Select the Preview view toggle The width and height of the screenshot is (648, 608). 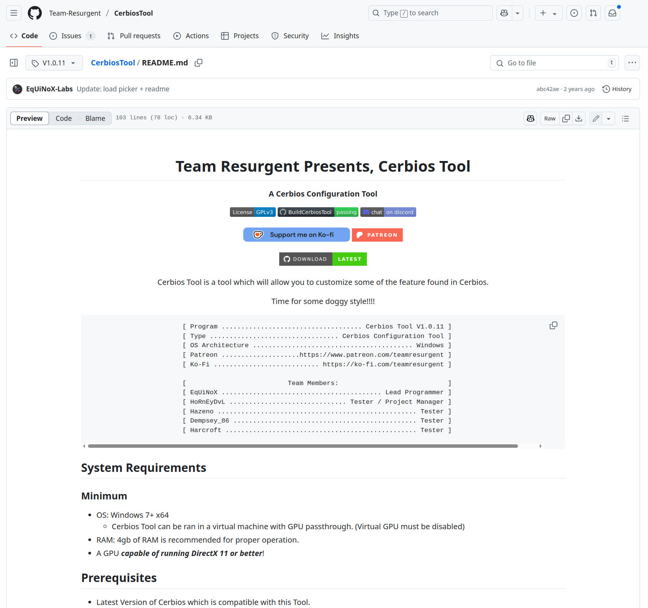pos(29,119)
